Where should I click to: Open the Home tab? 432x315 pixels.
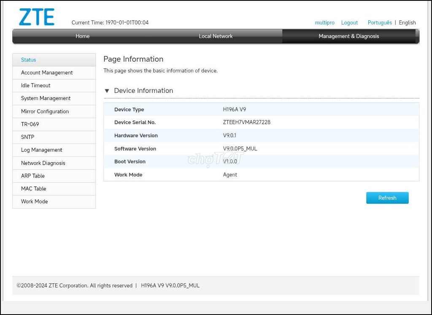tap(82, 36)
